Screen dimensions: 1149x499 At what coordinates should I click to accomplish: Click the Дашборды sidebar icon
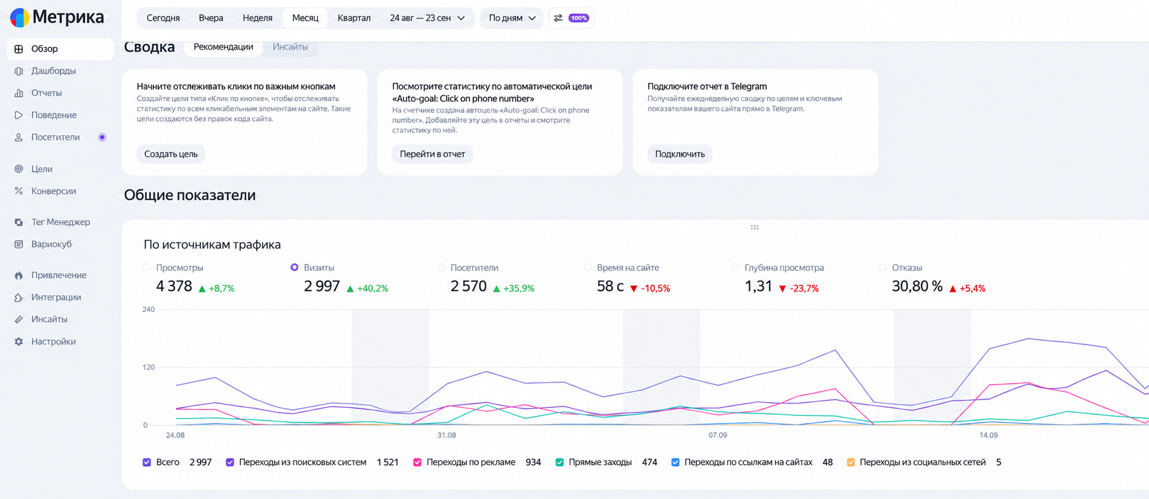[x=19, y=71]
